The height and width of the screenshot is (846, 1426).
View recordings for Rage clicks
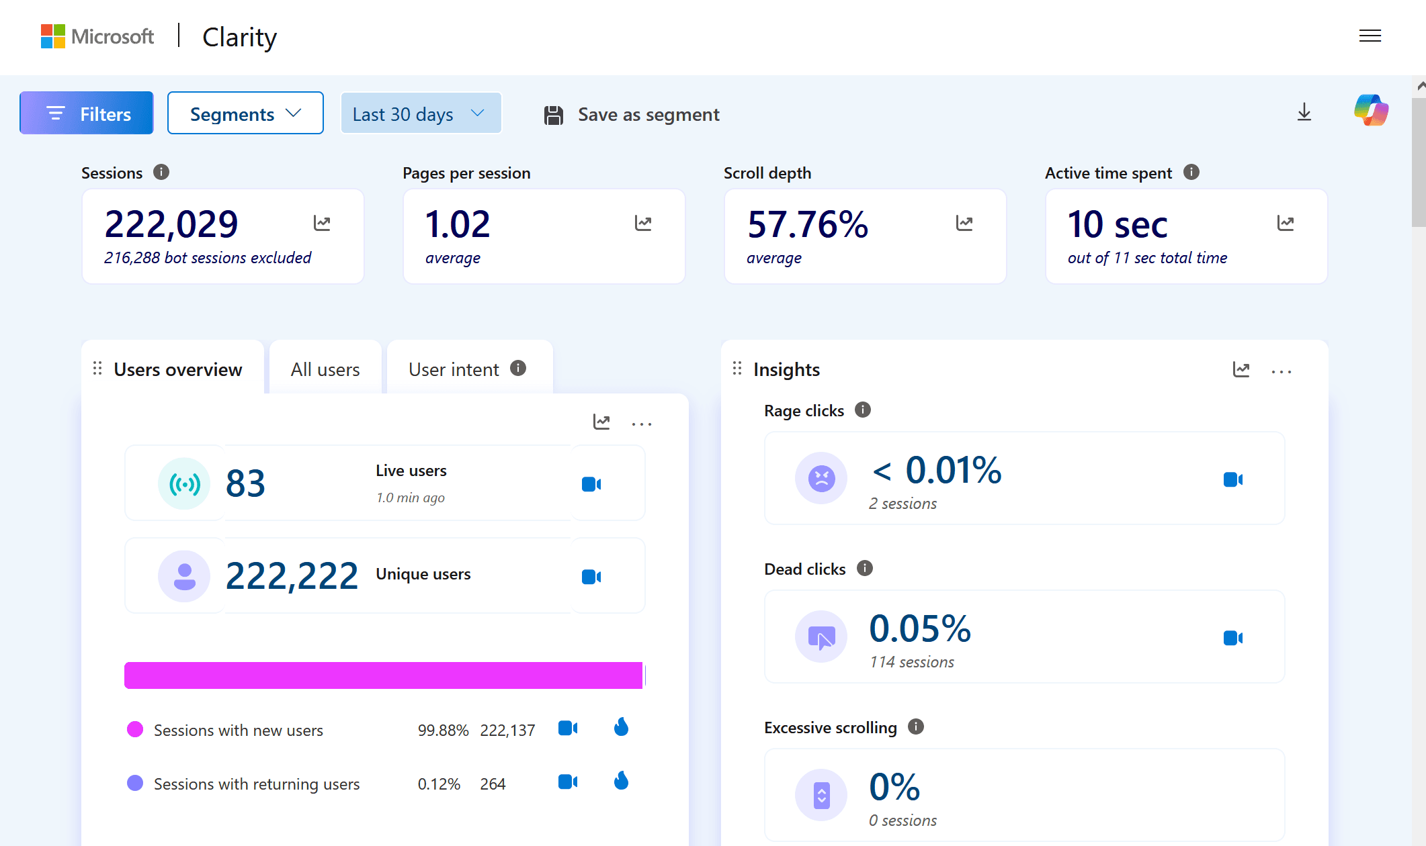(x=1232, y=479)
